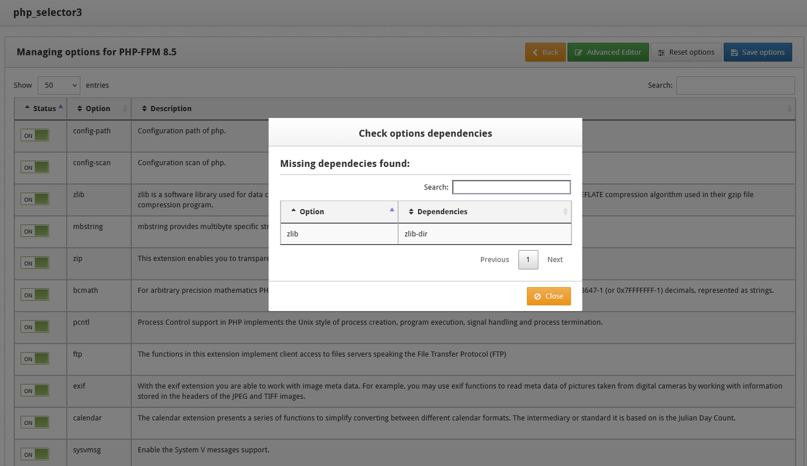Click 'Enable the System V messages support.' text
Image resolution: width=807 pixels, height=466 pixels.
[204, 450]
